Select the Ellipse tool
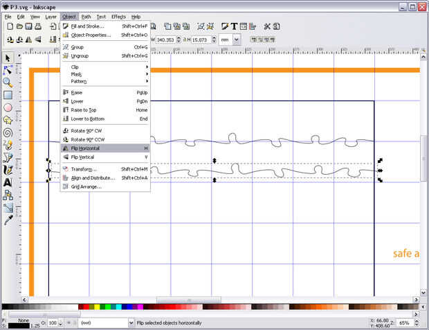Screen dimensions: 429x330 tap(8, 107)
